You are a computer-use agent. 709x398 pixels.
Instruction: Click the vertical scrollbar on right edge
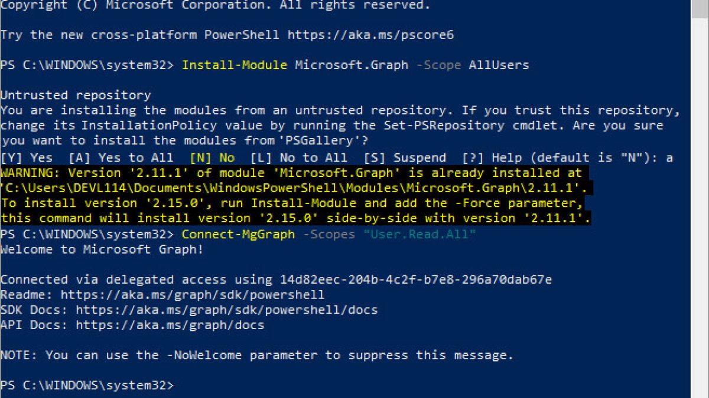tap(700, 199)
